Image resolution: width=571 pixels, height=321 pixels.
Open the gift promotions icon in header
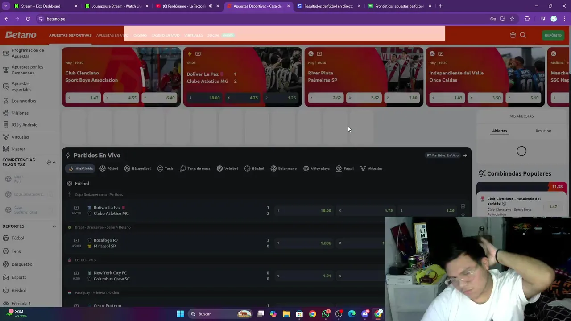[513, 35]
